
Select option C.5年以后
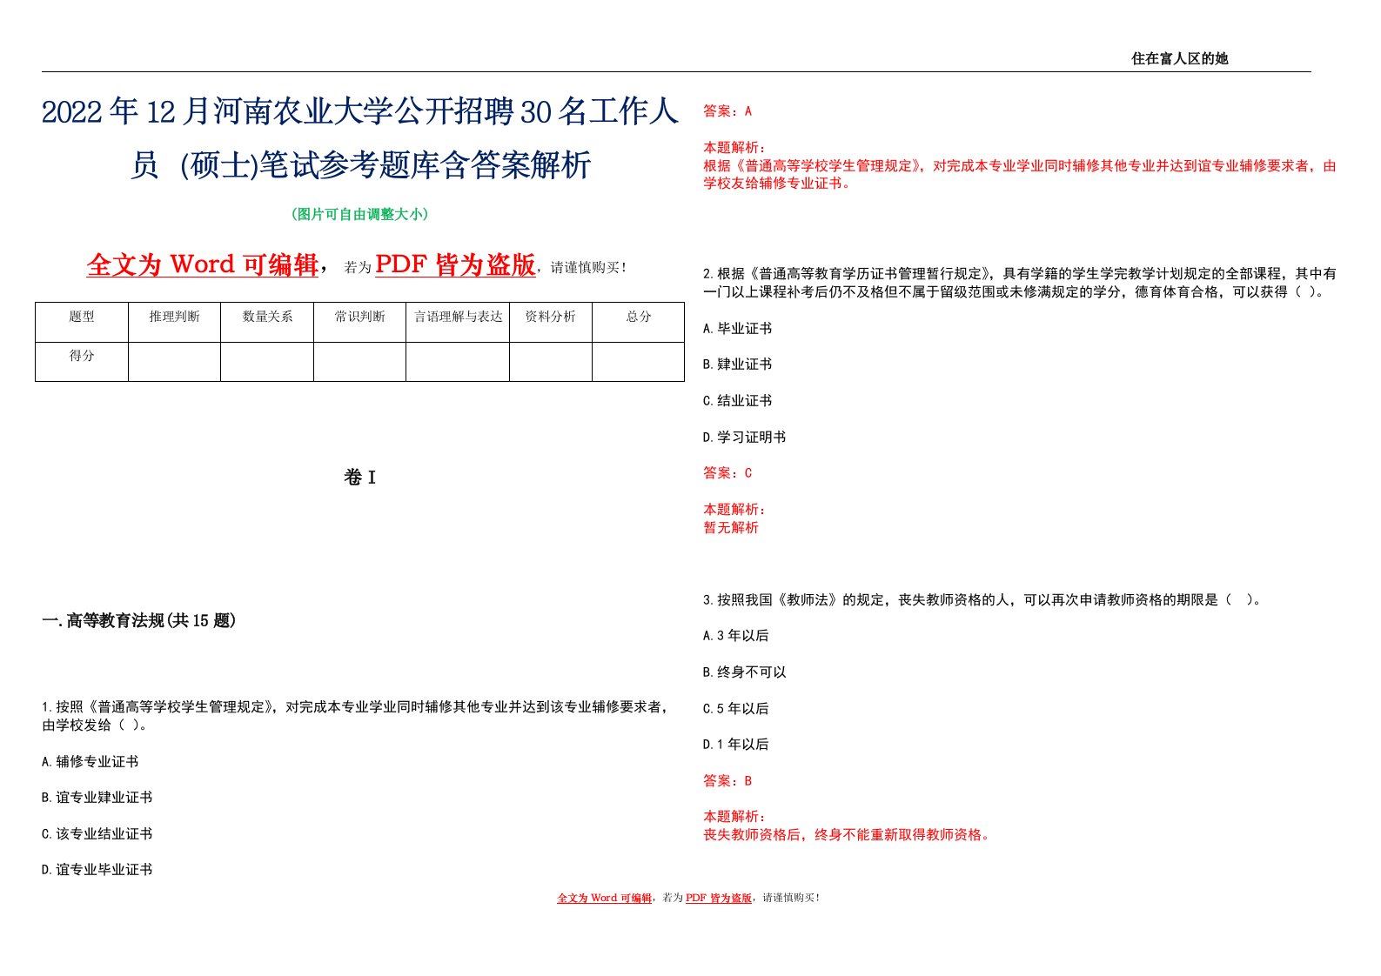[x=736, y=708]
